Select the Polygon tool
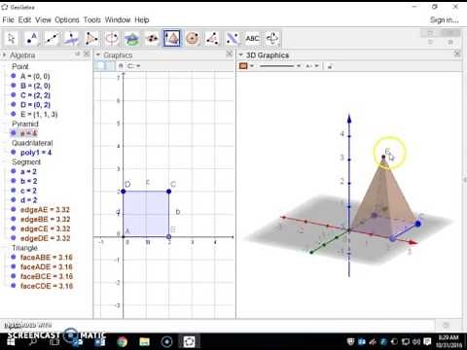 91,39
